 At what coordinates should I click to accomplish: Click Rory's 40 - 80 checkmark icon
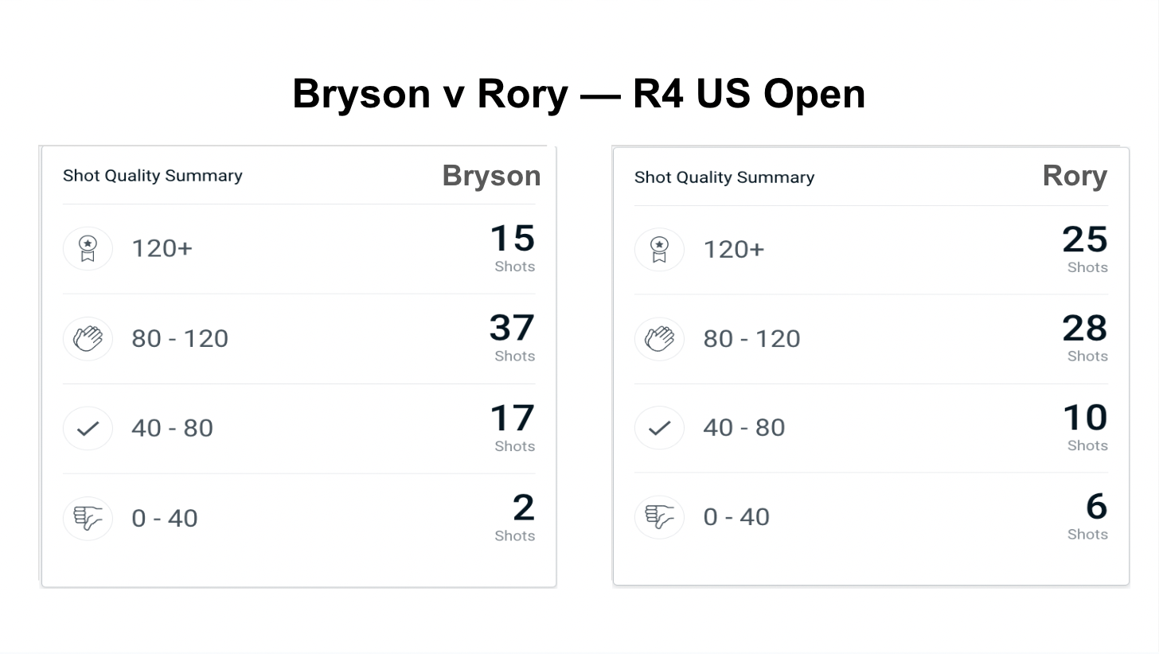pyautogui.click(x=659, y=428)
